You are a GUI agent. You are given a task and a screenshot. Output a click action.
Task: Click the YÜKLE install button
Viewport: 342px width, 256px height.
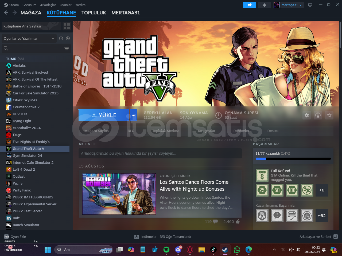pos(104,115)
